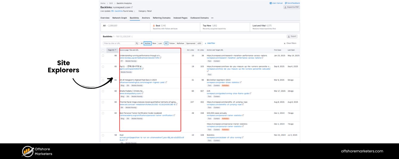Image resolution: width=399 pixels, height=159 pixels.
Task: Toggle sorting on the Page AS column
Action: [x=112, y=50]
